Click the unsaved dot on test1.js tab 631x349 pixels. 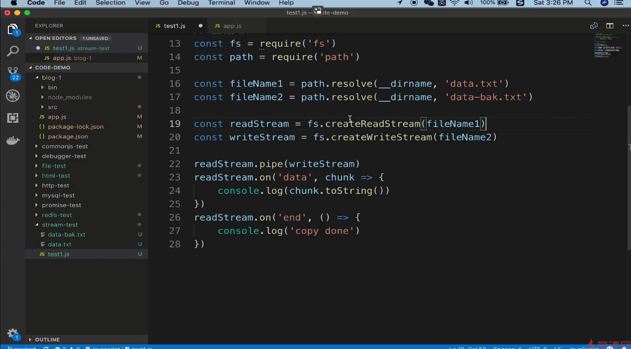[x=200, y=26]
